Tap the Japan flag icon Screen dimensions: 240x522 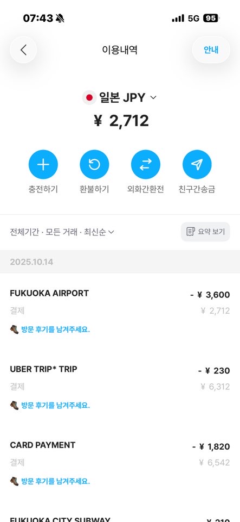[89, 98]
